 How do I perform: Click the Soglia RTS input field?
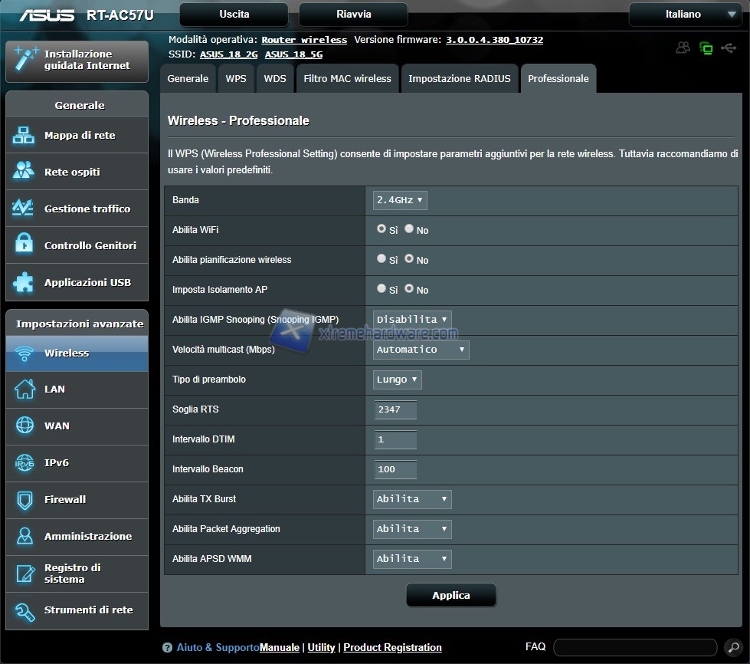point(395,409)
